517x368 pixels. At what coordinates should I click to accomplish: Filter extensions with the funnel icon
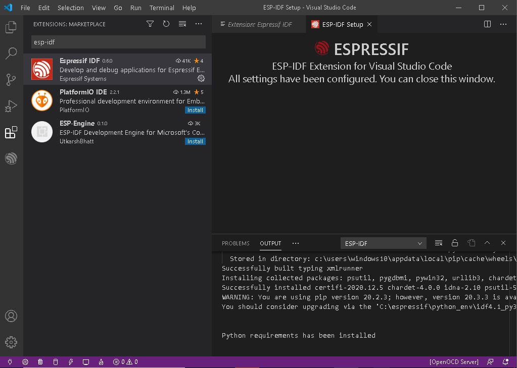150,24
